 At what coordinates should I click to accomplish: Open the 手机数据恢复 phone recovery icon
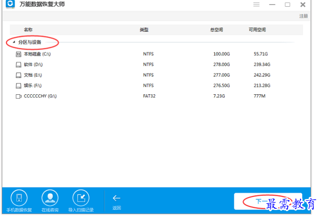pos(19,198)
